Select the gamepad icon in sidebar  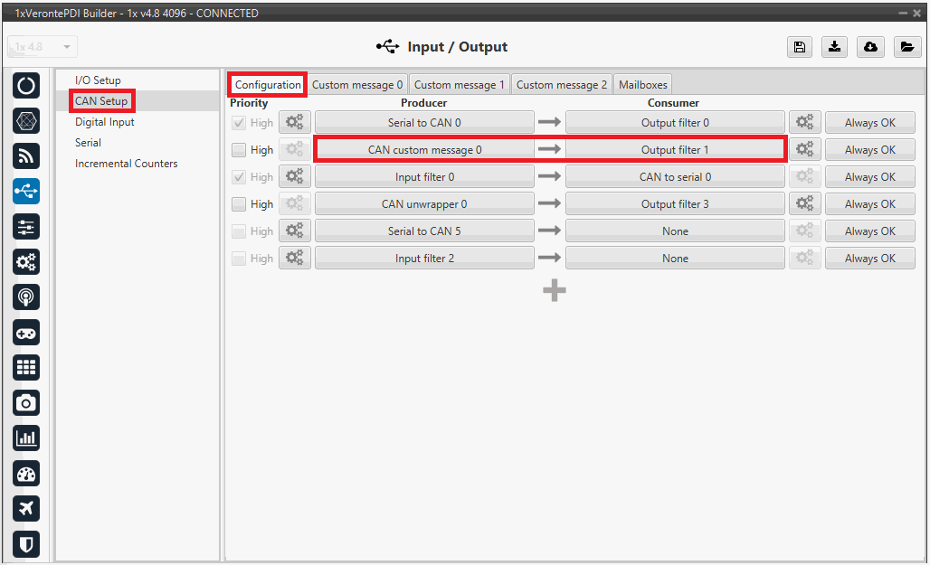click(x=26, y=333)
